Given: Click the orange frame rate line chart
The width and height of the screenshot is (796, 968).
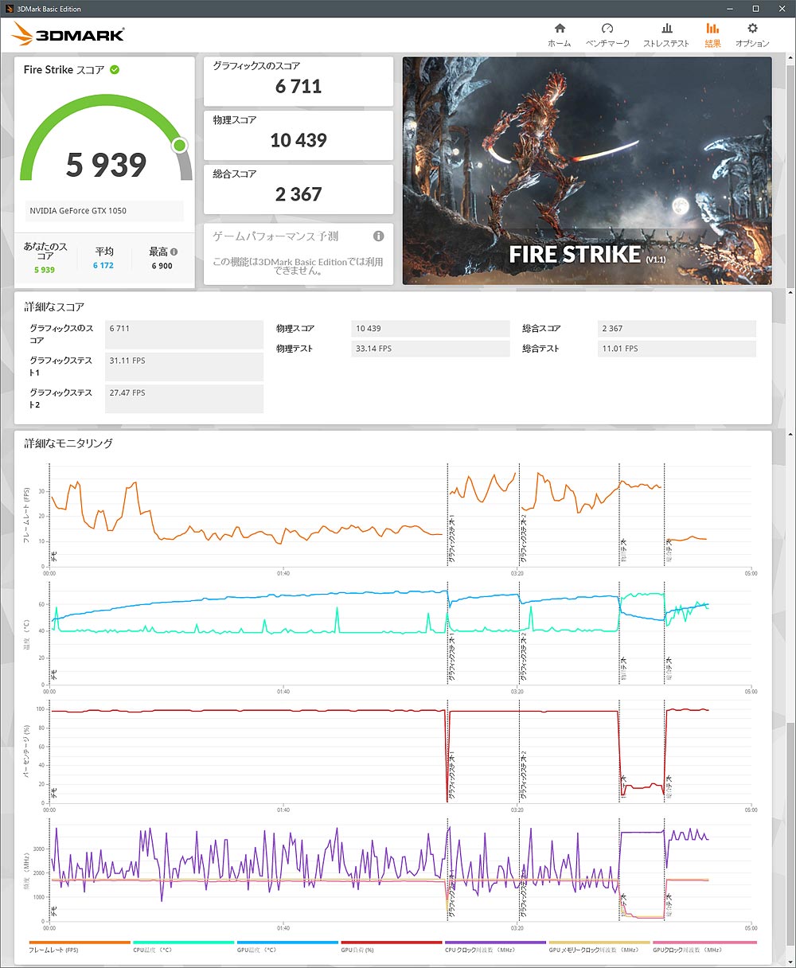Looking at the screenshot, I should [x=400, y=514].
